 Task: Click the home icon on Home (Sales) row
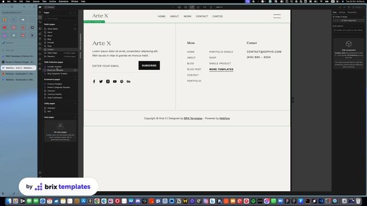[x=75, y=29]
